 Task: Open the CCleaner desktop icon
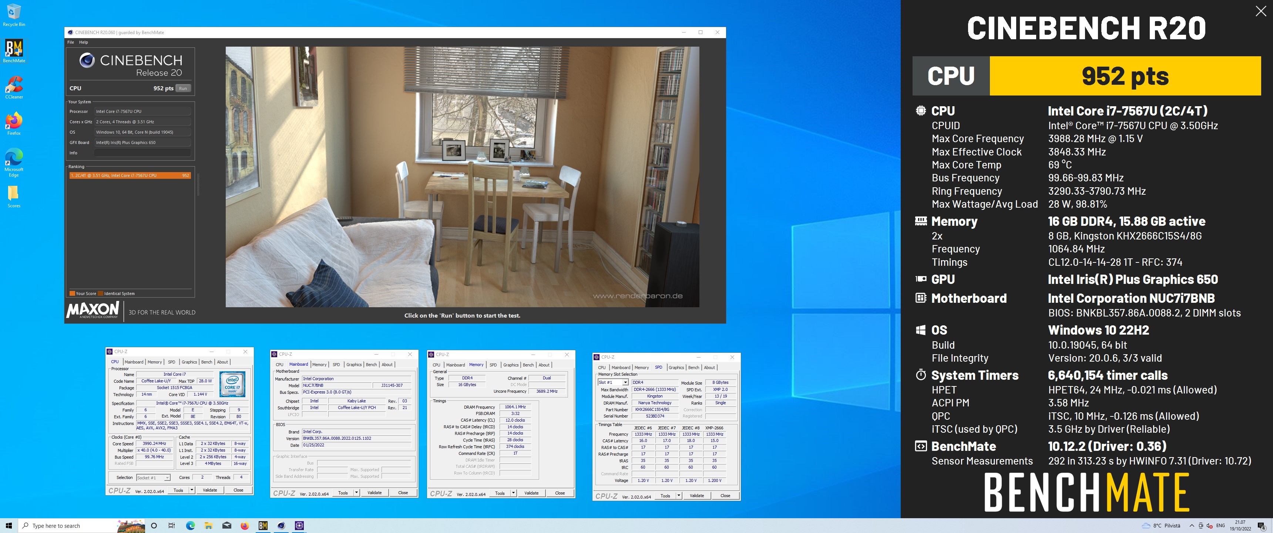14,87
